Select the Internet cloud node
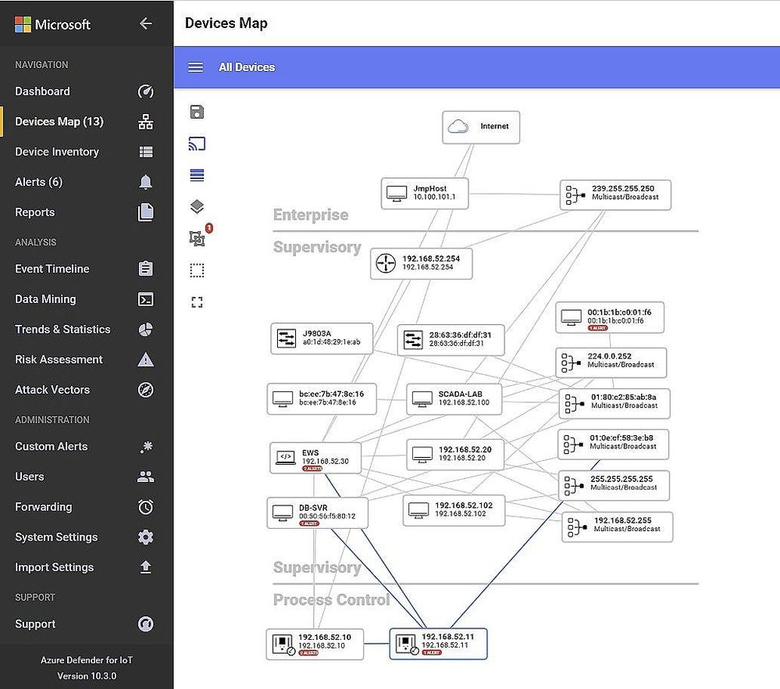 tap(481, 127)
